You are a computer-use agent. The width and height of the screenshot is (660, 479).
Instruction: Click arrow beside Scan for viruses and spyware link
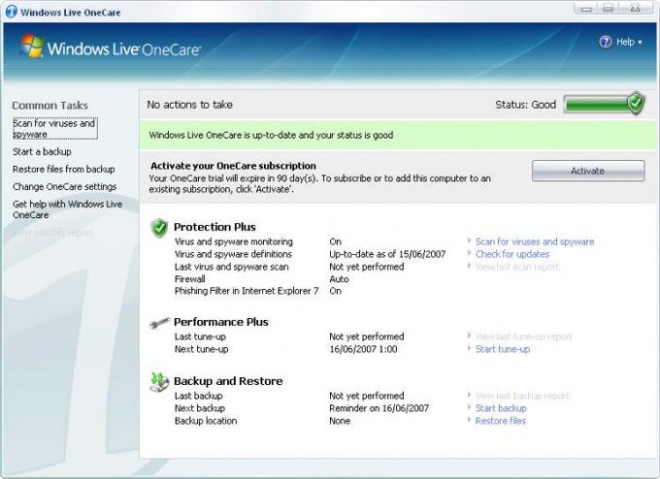(x=470, y=241)
